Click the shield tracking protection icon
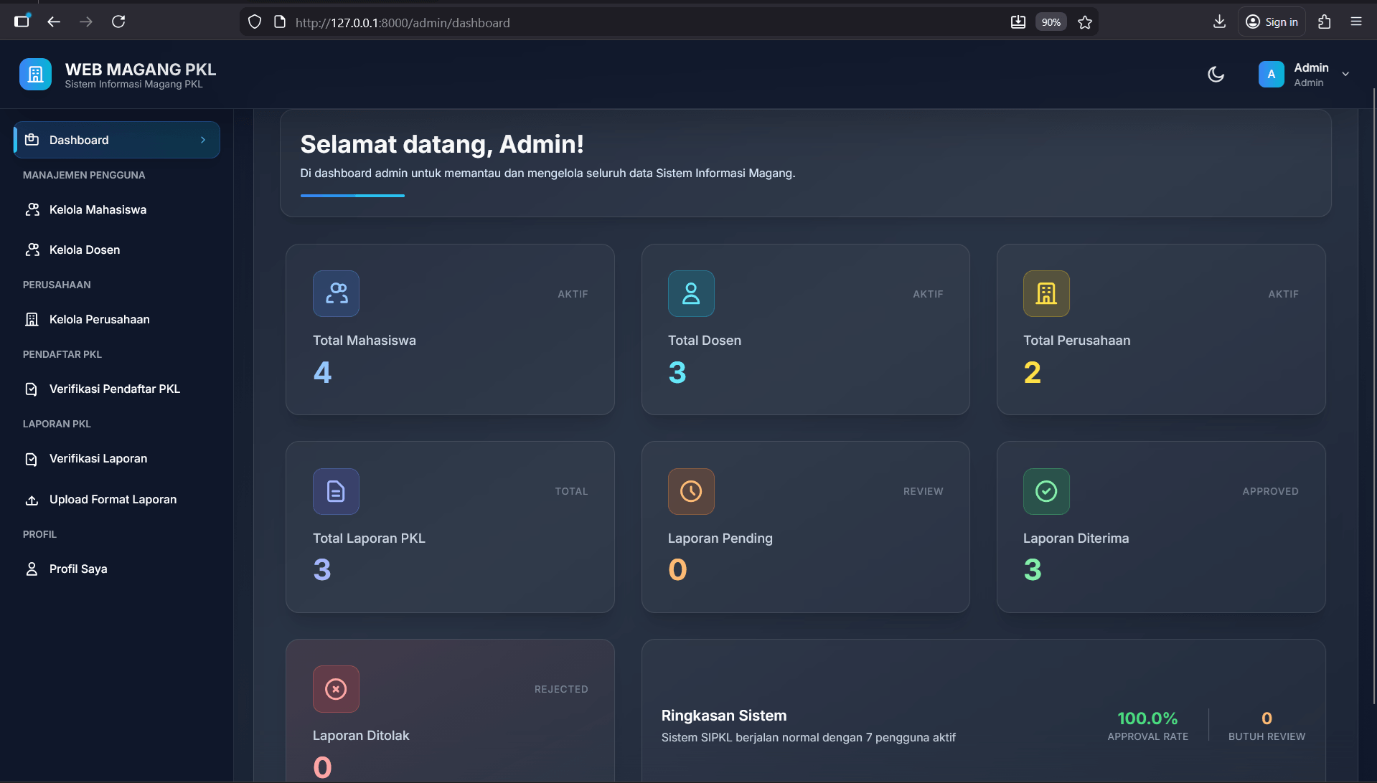The height and width of the screenshot is (783, 1377). click(x=255, y=22)
